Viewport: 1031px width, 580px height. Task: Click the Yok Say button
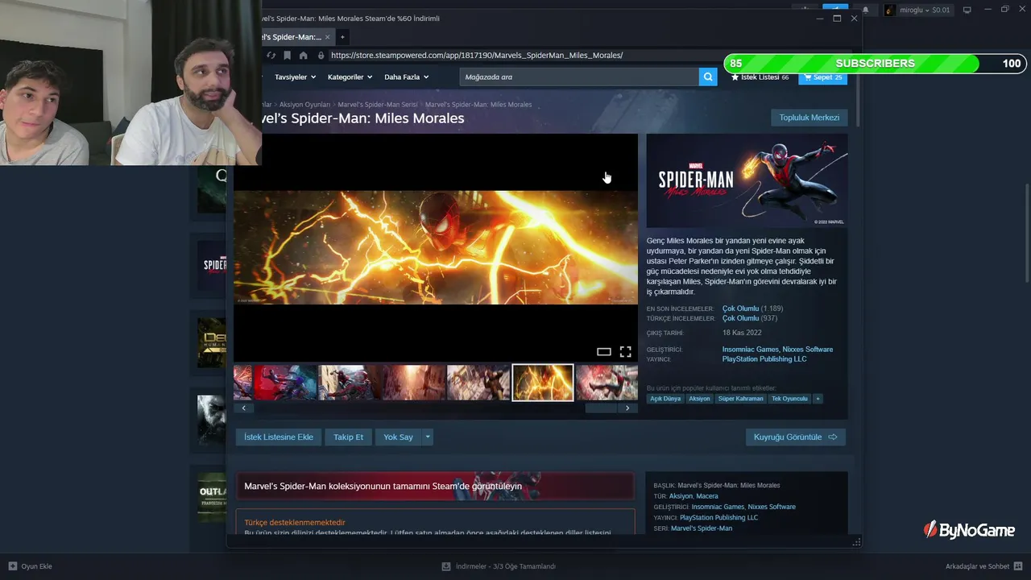[398, 437]
